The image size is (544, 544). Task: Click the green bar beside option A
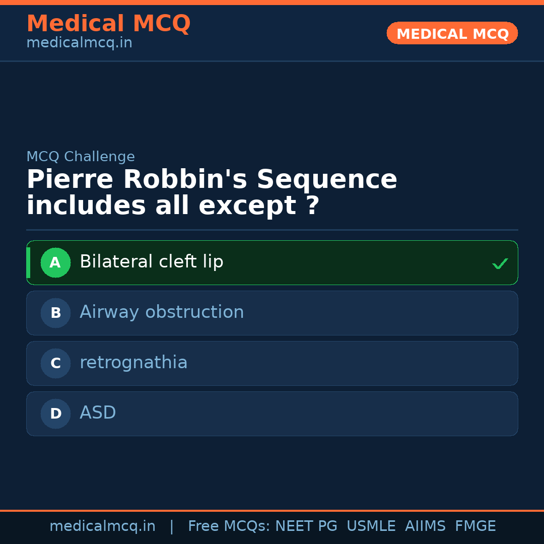(28, 262)
